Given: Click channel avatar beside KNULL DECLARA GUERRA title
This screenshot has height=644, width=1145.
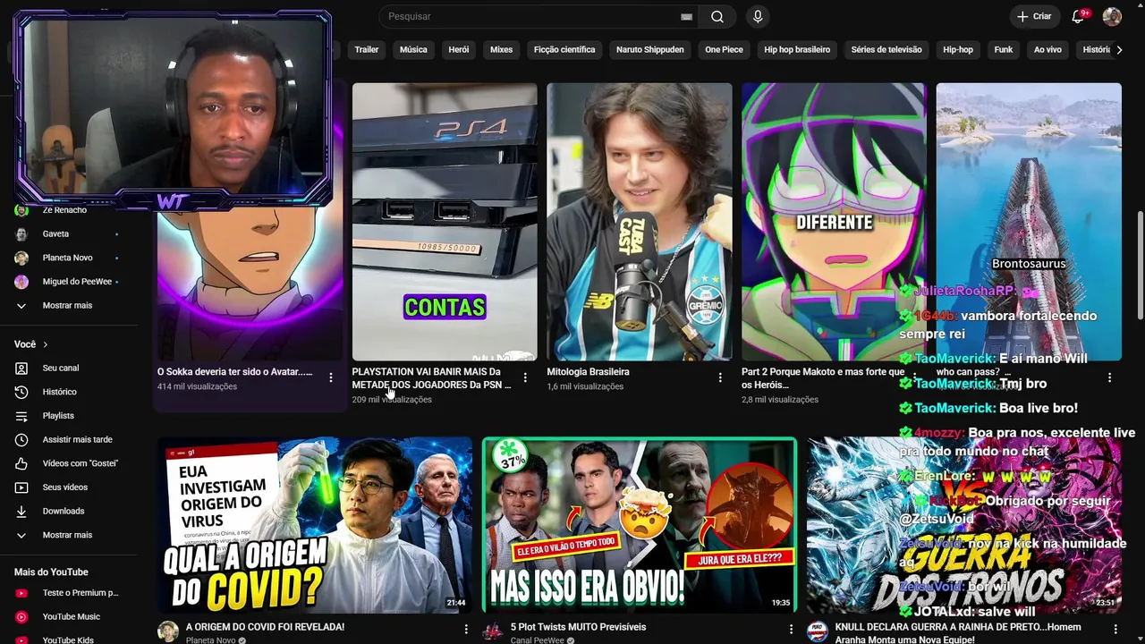Looking at the screenshot, I should pos(818,632).
